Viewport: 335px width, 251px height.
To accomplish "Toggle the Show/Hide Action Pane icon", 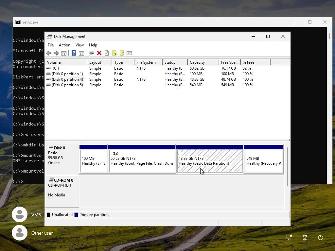I will (x=81, y=53).
